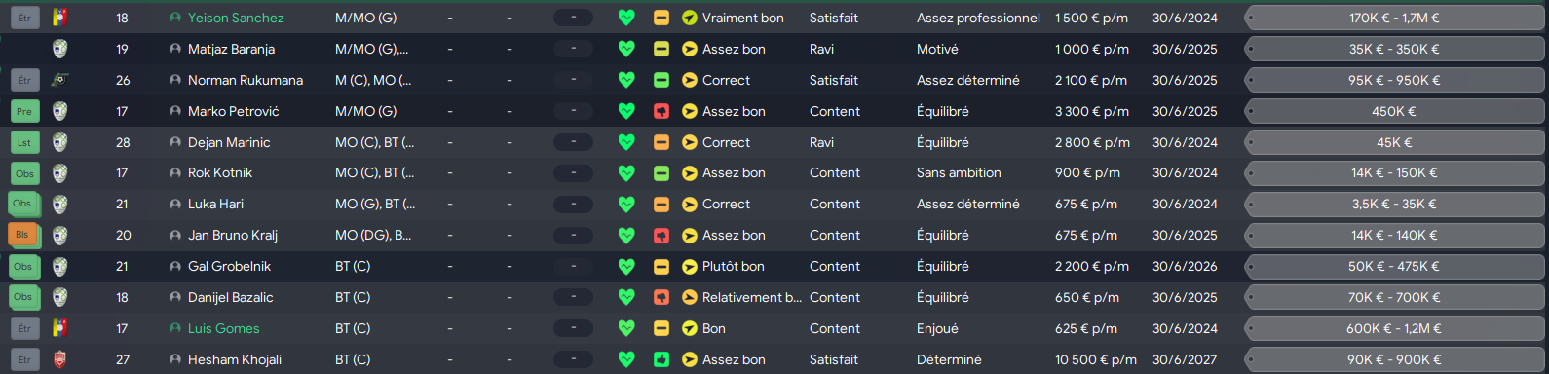Select the Danijel Bazalic row name

(231, 297)
